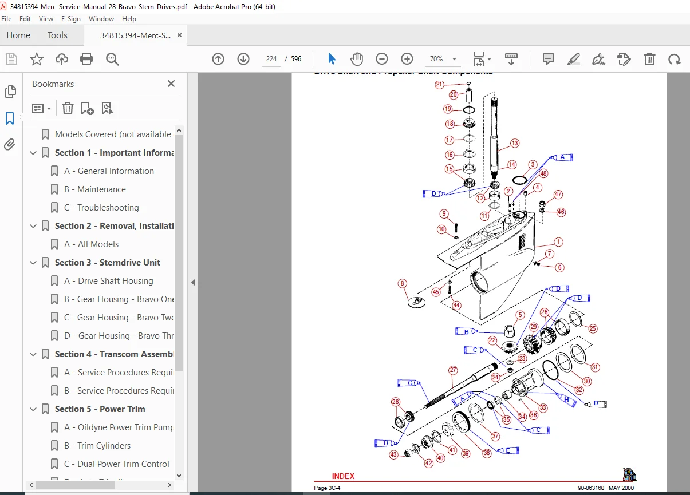Click the bookmarks scrollbar down arrow

(x=179, y=475)
